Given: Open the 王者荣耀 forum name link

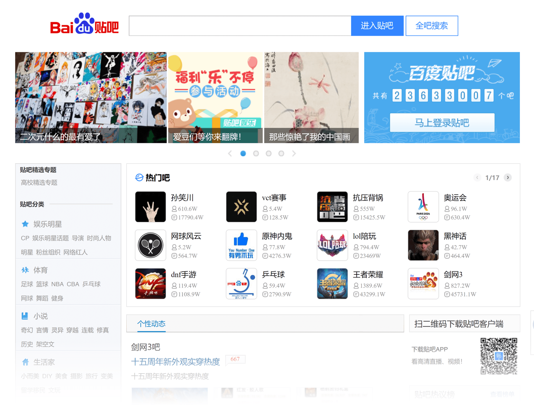Looking at the screenshot, I should click(x=368, y=274).
